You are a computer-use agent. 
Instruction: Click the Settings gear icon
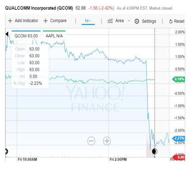(137, 21)
